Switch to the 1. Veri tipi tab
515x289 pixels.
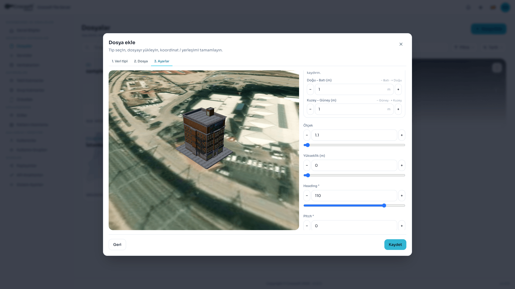pos(120,61)
